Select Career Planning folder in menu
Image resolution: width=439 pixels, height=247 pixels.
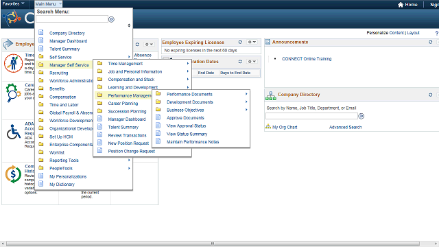coord(123,104)
